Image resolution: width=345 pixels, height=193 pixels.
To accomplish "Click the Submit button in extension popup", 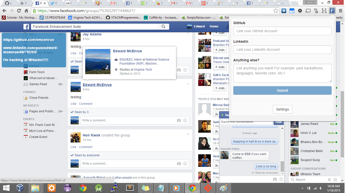I will tap(282, 90).
